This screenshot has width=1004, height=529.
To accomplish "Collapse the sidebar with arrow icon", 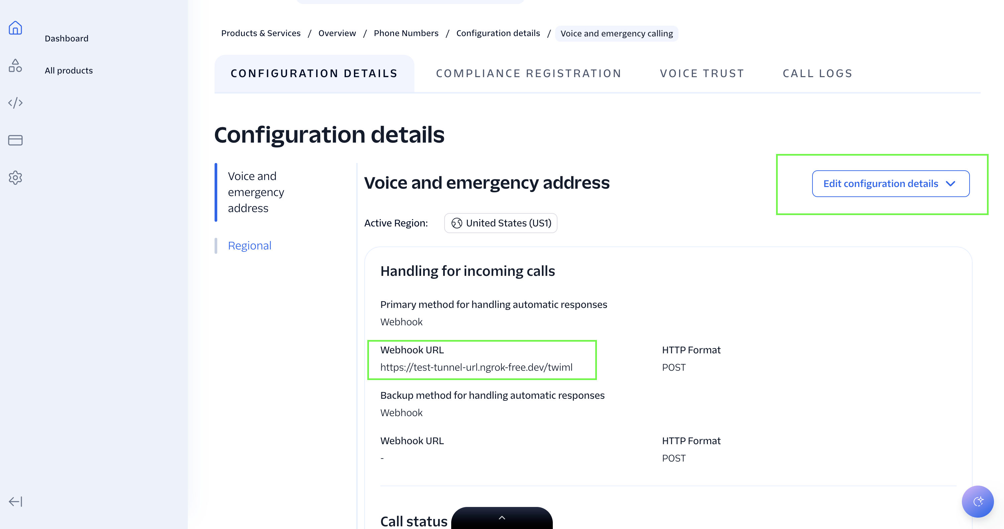I will pyautogui.click(x=15, y=501).
